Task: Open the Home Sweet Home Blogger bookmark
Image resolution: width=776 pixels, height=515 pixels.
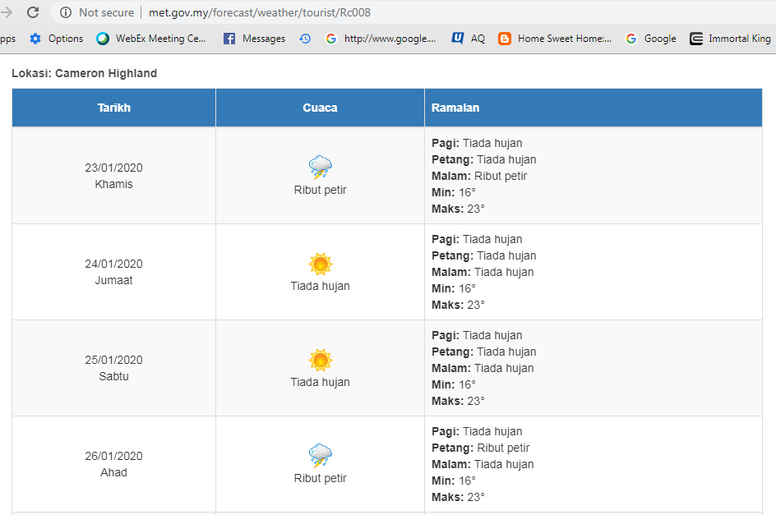Action: pyautogui.click(x=555, y=39)
